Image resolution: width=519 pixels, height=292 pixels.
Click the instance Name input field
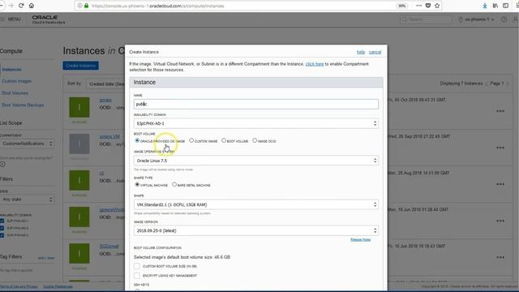click(x=256, y=104)
